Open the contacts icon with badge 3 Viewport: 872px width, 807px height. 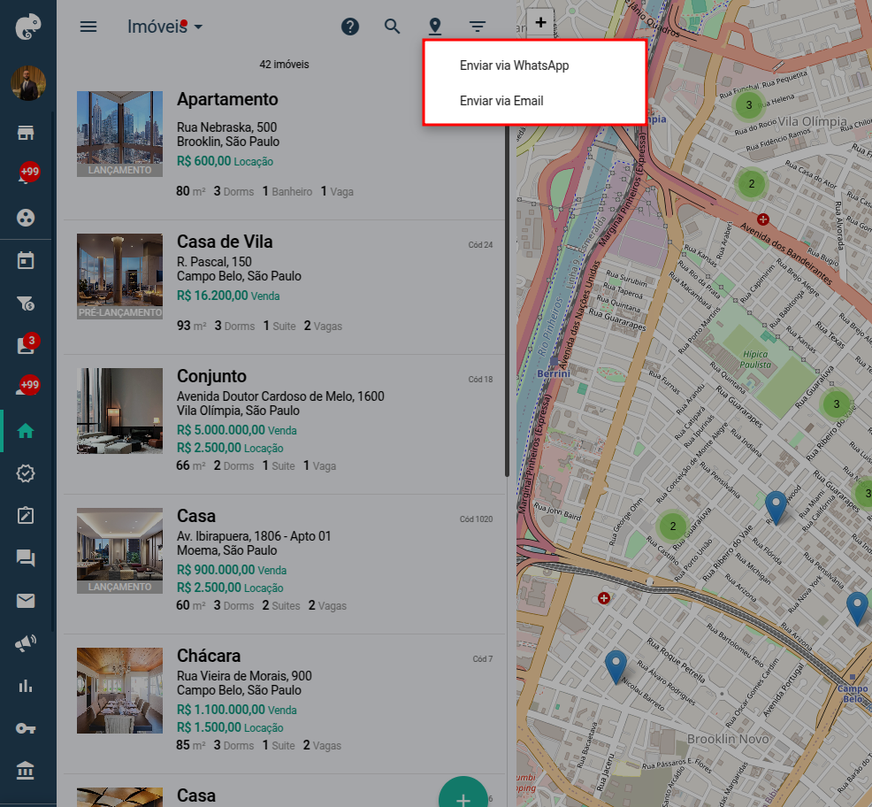point(27,344)
